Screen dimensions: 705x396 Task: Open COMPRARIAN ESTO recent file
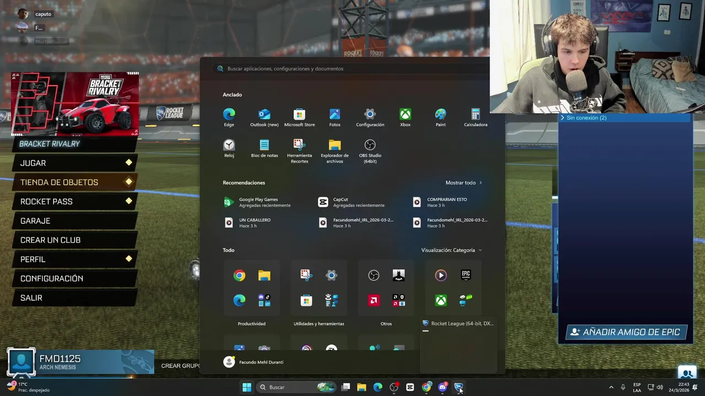click(447, 202)
